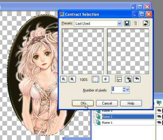Click the delete preset trash icon

(135, 23)
